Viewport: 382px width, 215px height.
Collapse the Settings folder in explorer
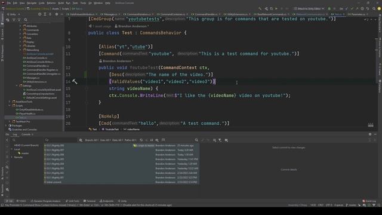point(17,85)
